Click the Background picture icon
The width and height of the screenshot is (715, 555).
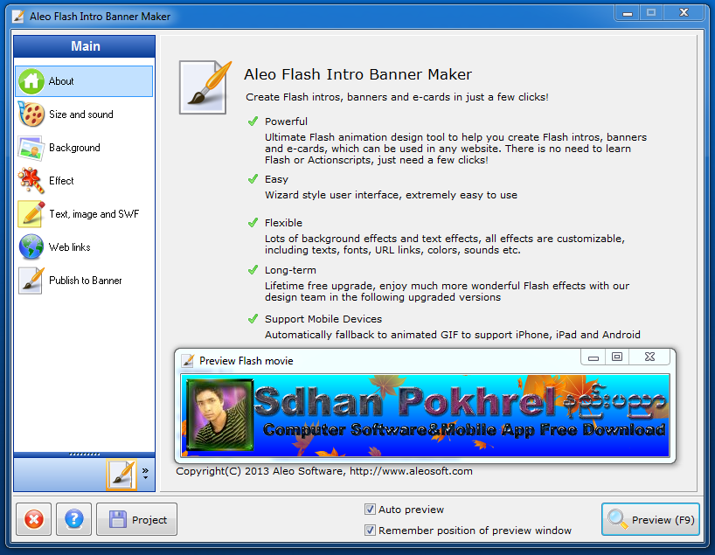[x=31, y=148]
